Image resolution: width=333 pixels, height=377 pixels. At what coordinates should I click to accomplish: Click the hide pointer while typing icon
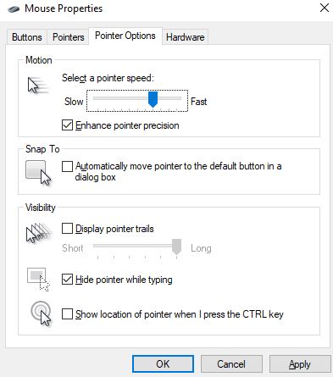click(38, 280)
